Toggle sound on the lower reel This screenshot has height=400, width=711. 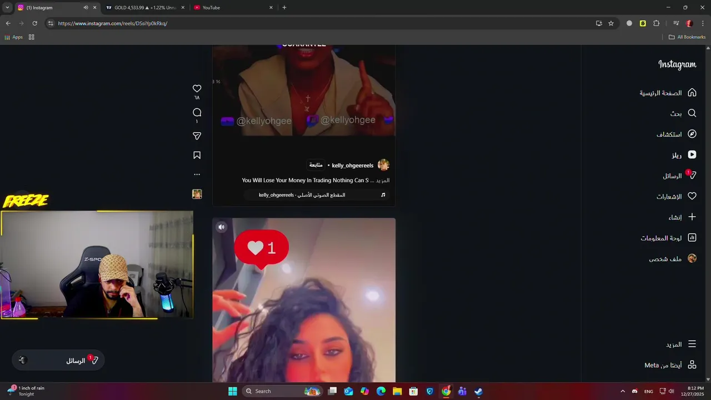coord(221,227)
